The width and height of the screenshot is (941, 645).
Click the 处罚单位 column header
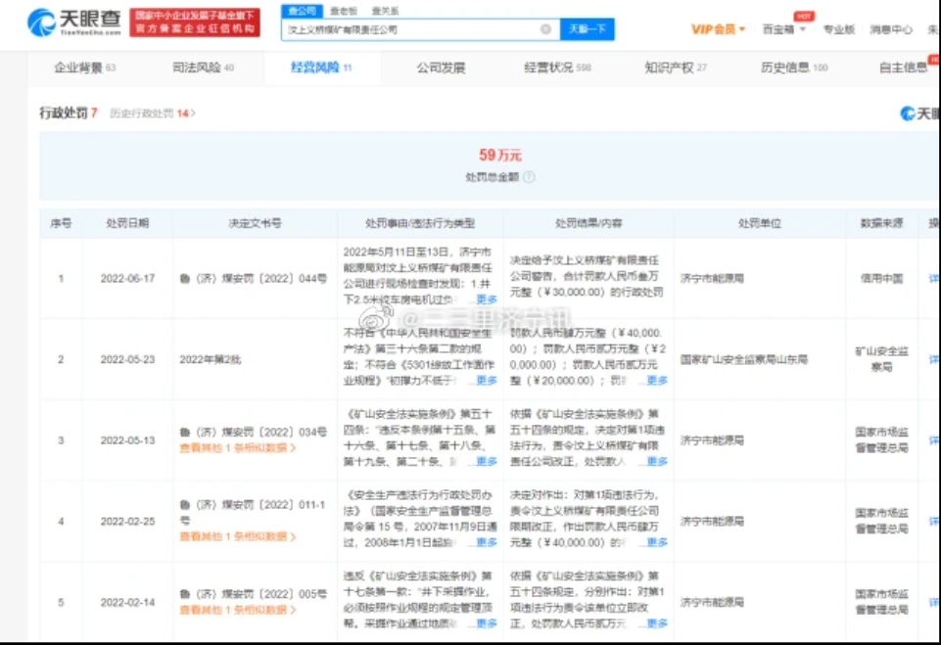click(759, 223)
